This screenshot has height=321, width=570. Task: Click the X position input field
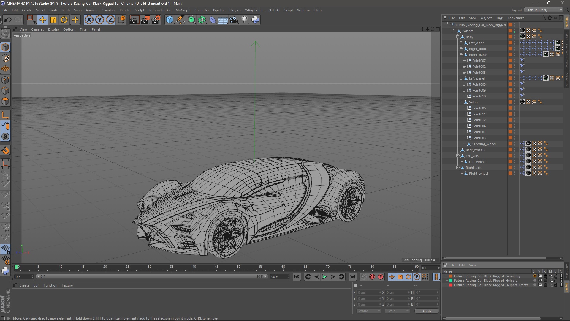369,292
